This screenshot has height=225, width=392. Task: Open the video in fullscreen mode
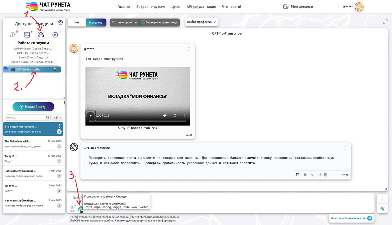pyautogui.click(x=175, y=115)
